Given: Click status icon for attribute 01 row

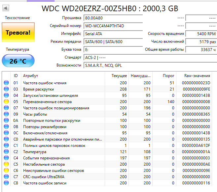Looking at the screenshot, I should 6,83.
